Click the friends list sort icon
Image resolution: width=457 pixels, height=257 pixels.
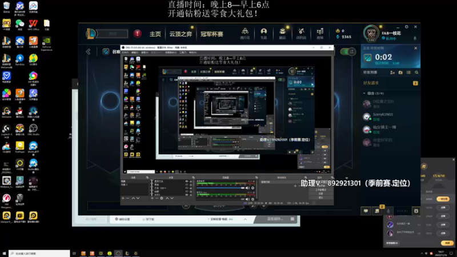point(408,73)
